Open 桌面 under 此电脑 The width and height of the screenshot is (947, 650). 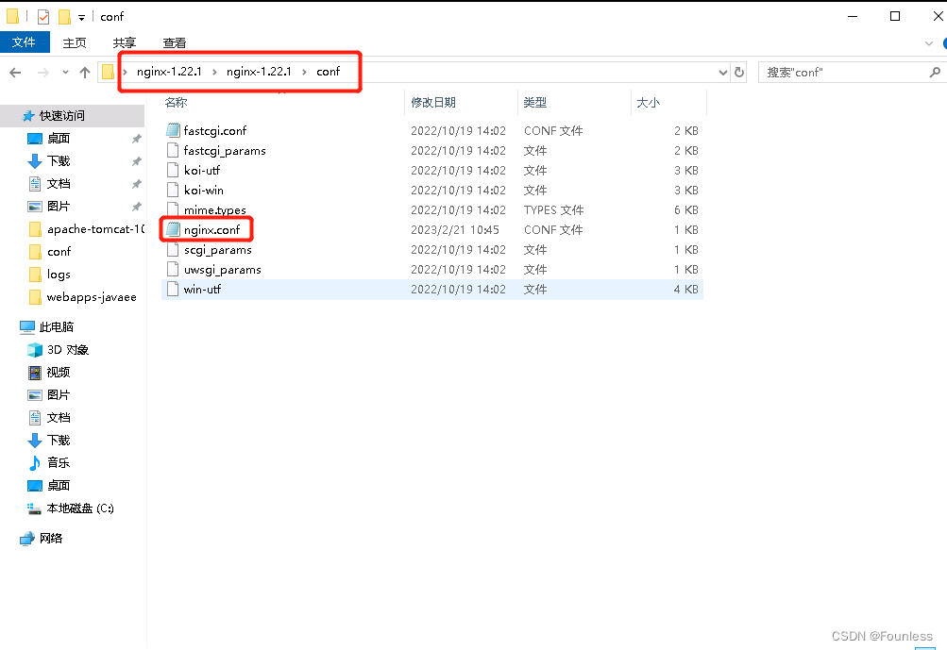click(x=59, y=485)
